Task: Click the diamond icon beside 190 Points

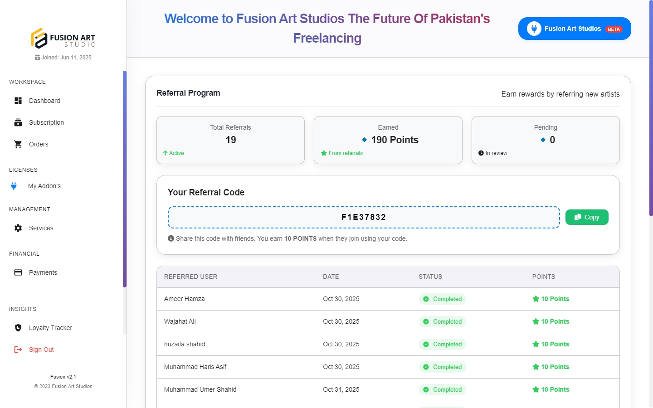Action: tap(365, 140)
